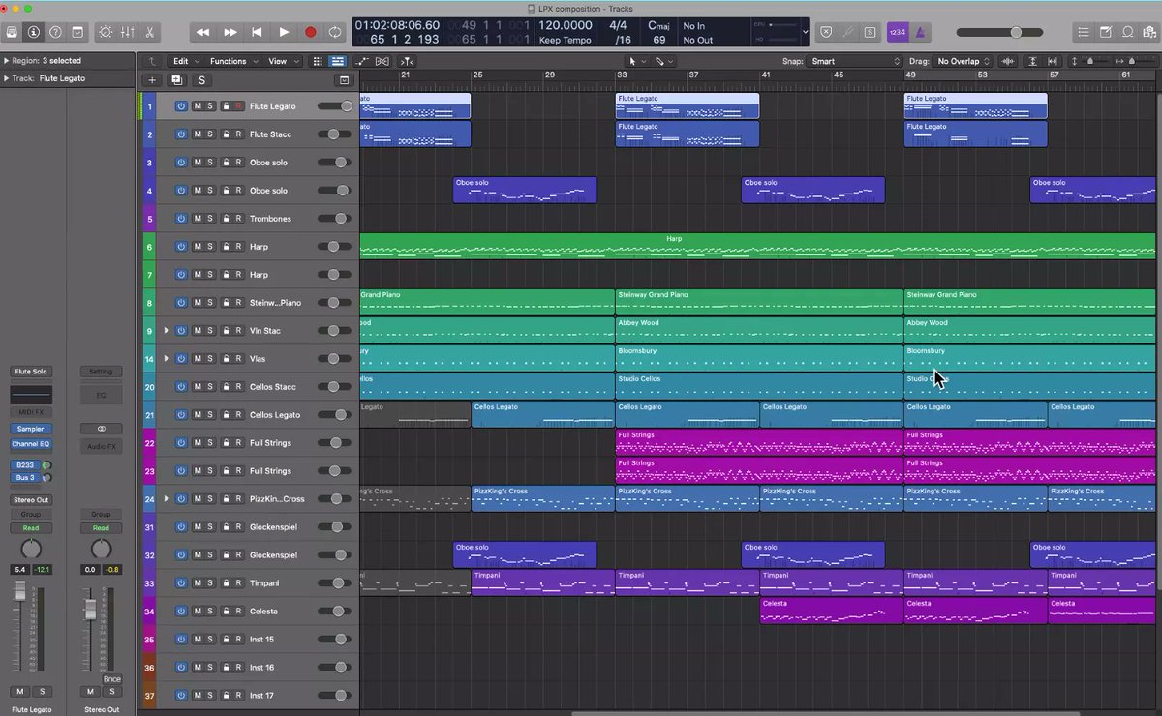
Task: Toggle the Flex show/hide icon
Action: (x=382, y=61)
